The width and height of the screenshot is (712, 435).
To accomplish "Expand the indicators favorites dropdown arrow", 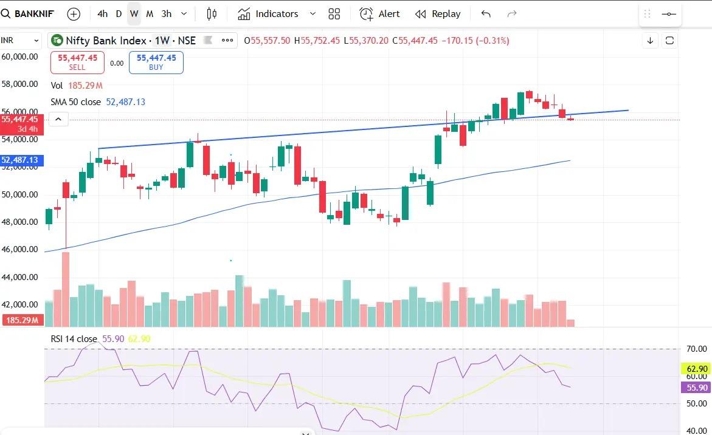I will [x=313, y=13].
